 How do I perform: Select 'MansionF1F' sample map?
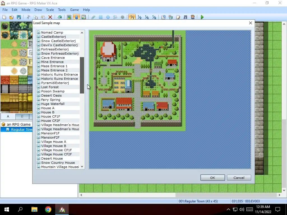[x=50, y=133]
